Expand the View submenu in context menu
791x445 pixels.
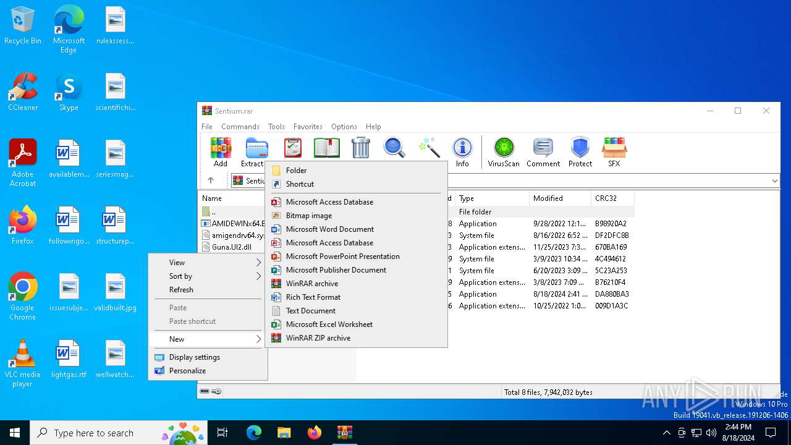click(208, 263)
